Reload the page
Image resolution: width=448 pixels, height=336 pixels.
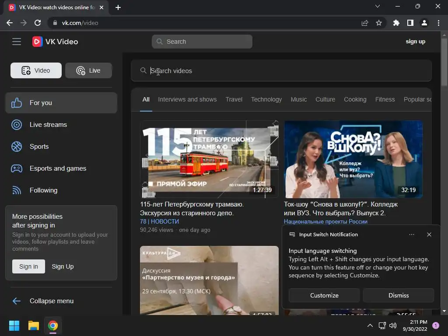pyautogui.click(x=38, y=23)
